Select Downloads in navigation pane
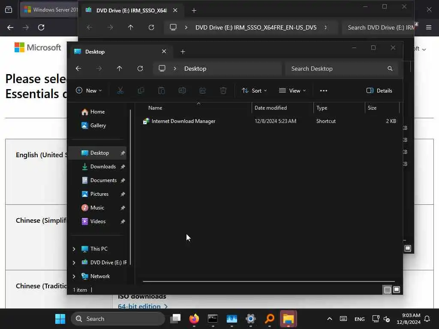 (97, 167)
